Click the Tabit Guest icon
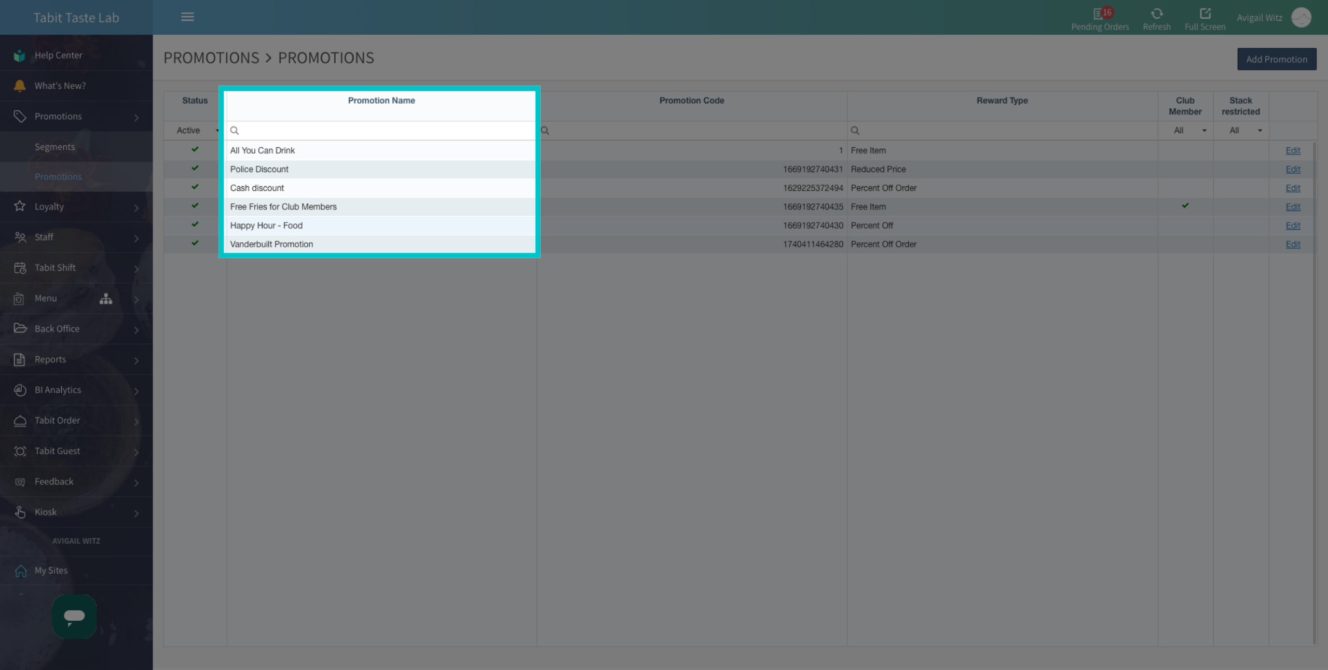The height and width of the screenshot is (670, 1328). 20,451
